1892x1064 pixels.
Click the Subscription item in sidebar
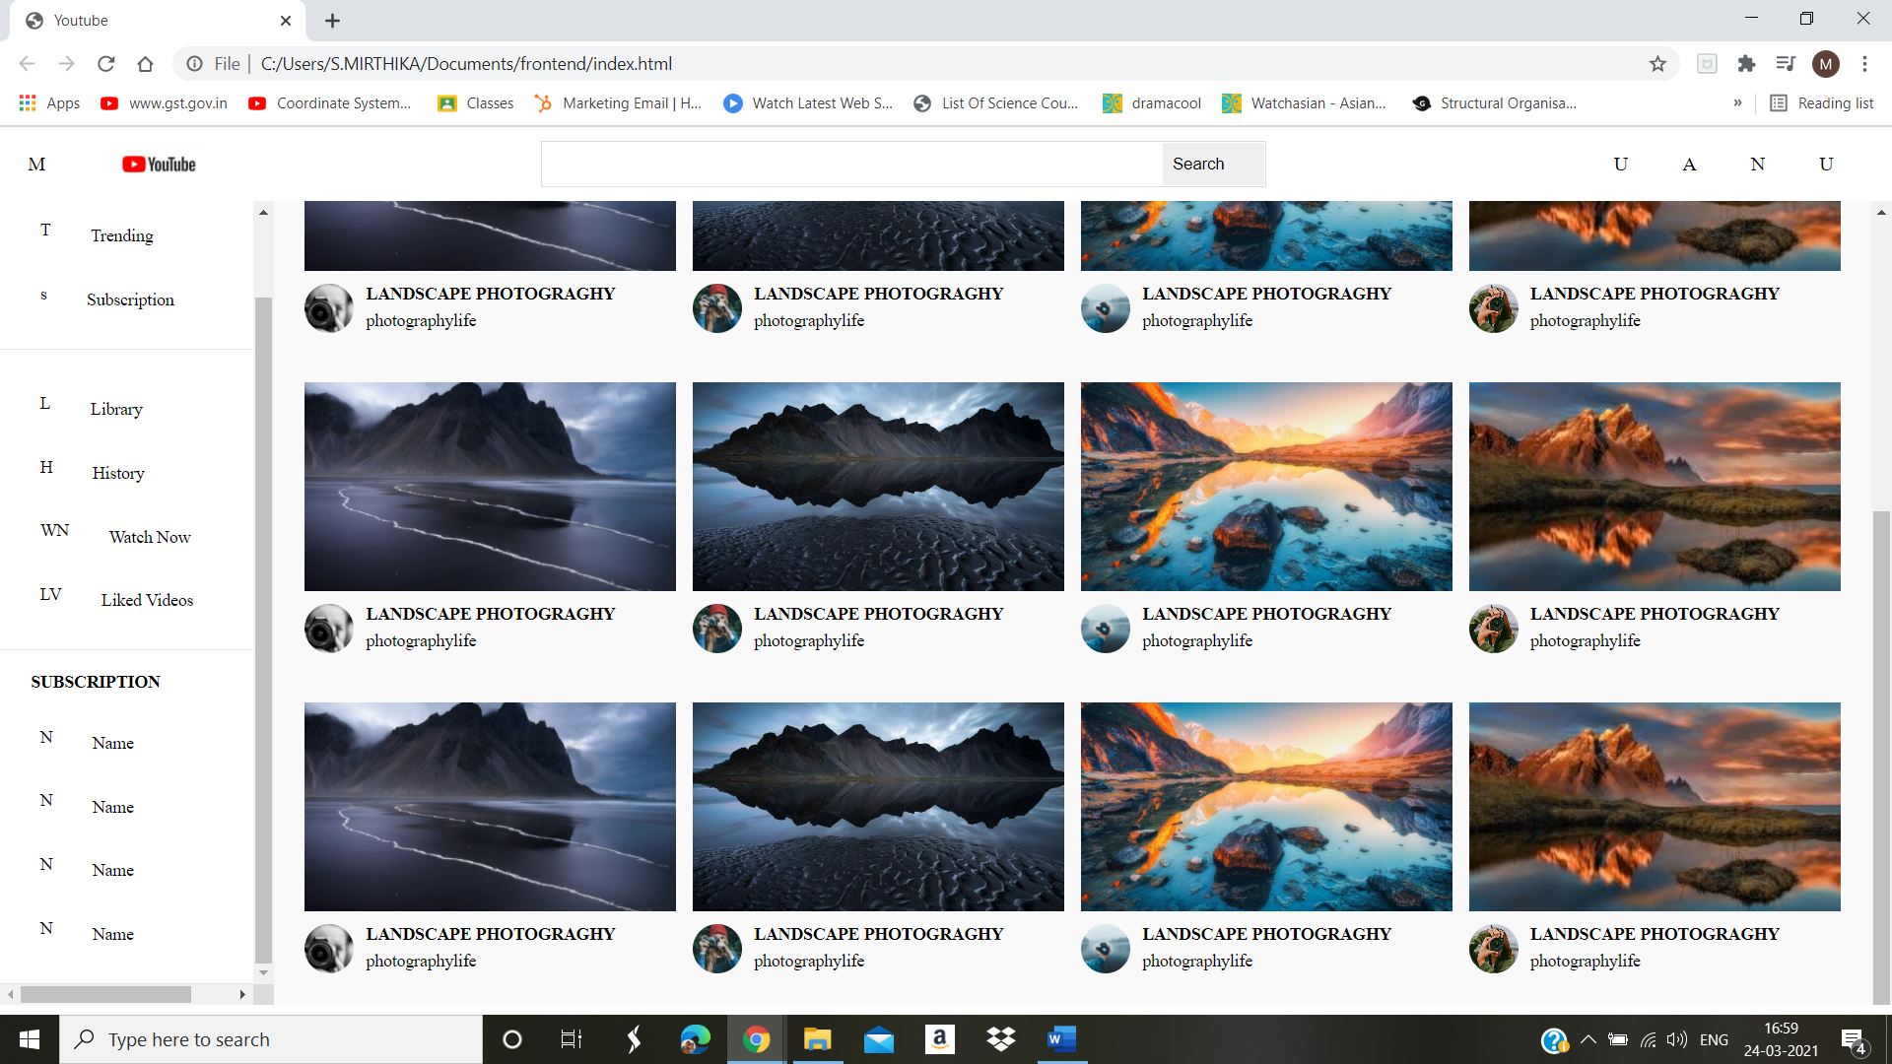point(130,299)
